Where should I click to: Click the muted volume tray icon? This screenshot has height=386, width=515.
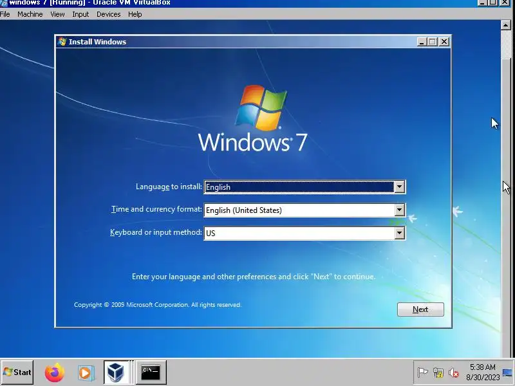coord(454,372)
